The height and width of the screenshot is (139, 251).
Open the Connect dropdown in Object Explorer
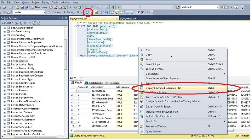8,23
